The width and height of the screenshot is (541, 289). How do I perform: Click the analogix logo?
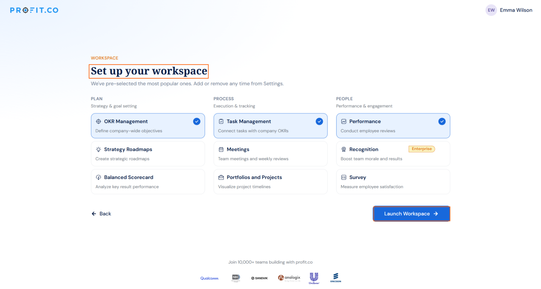tap(289, 278)
